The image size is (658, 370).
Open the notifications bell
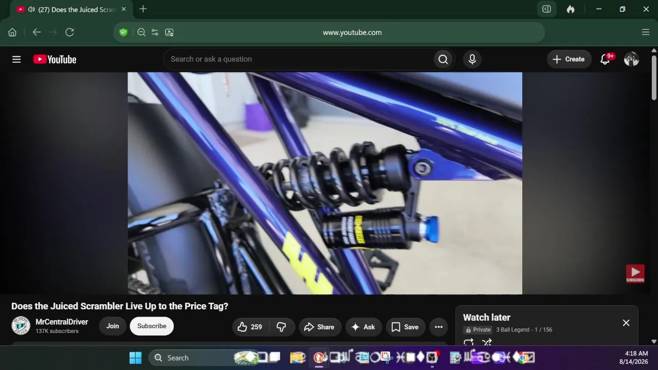pyautogui.click(x=606, y=60)
